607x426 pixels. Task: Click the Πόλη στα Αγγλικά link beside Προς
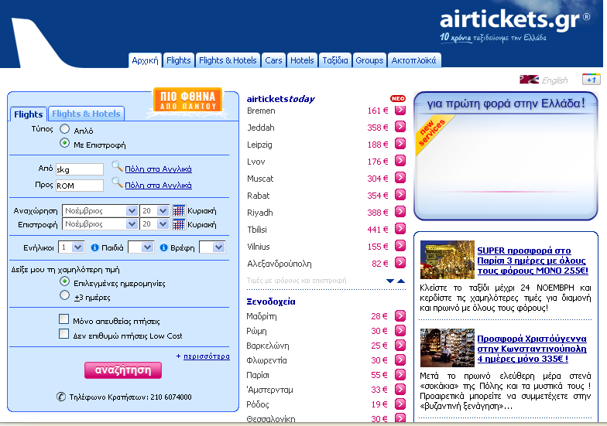click(x=158, y=186)
